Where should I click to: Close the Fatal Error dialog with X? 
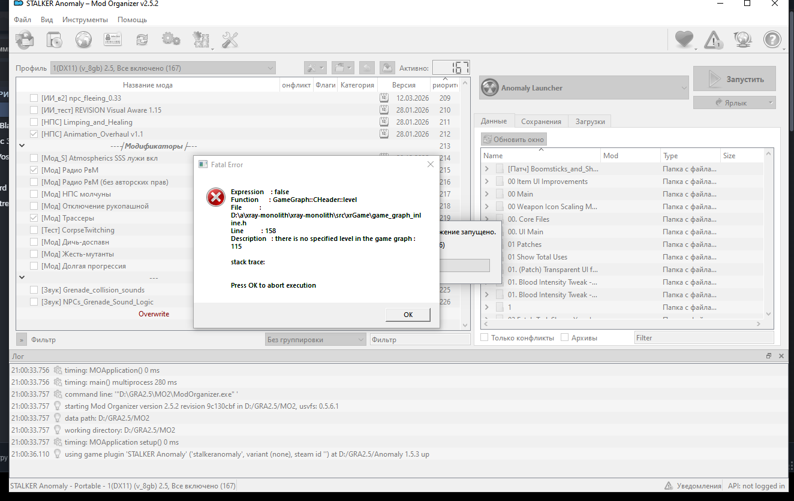click(x=430, y=164)
